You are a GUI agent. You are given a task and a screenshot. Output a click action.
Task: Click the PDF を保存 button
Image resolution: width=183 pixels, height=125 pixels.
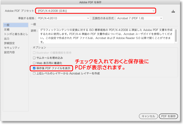[x=168, y=116]
